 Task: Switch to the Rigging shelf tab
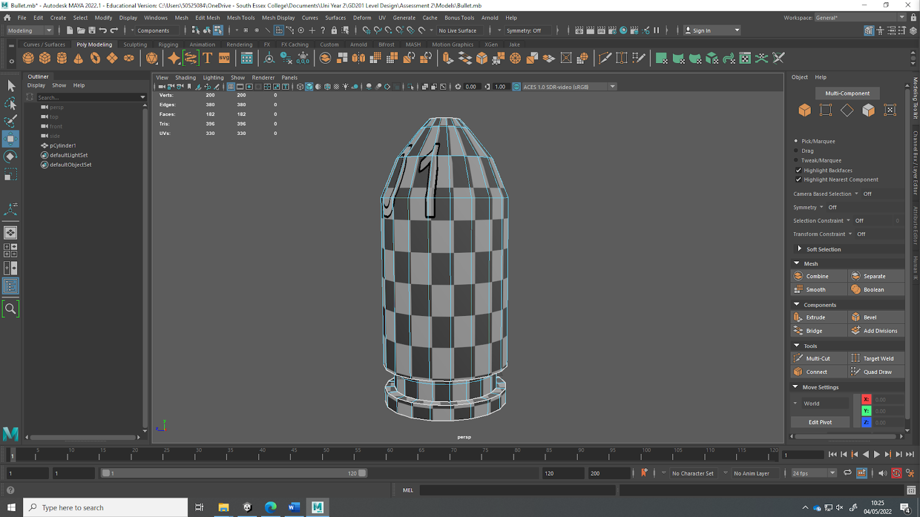(168, 44)
